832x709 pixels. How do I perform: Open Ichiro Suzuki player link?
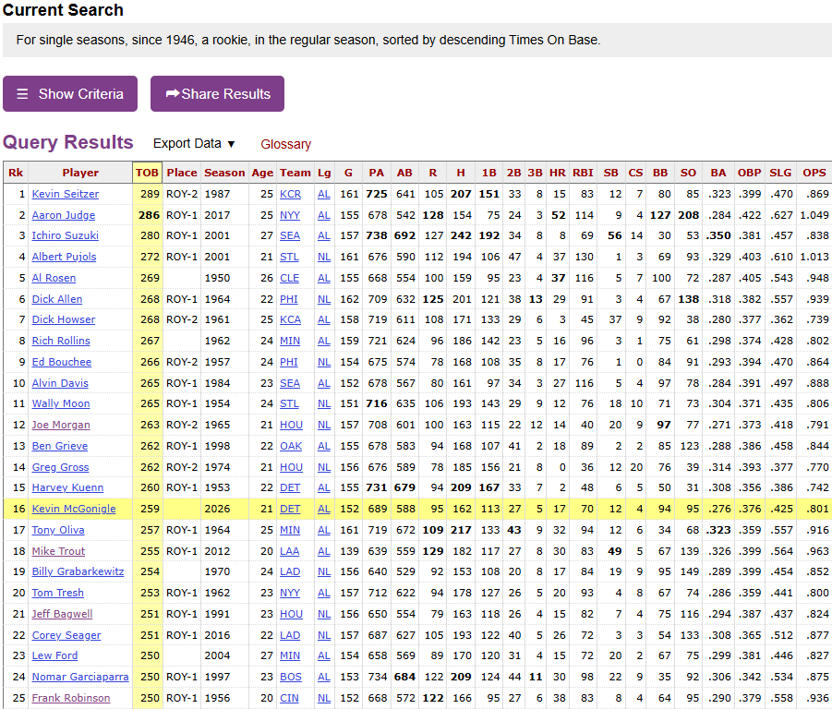coord(66,235)
